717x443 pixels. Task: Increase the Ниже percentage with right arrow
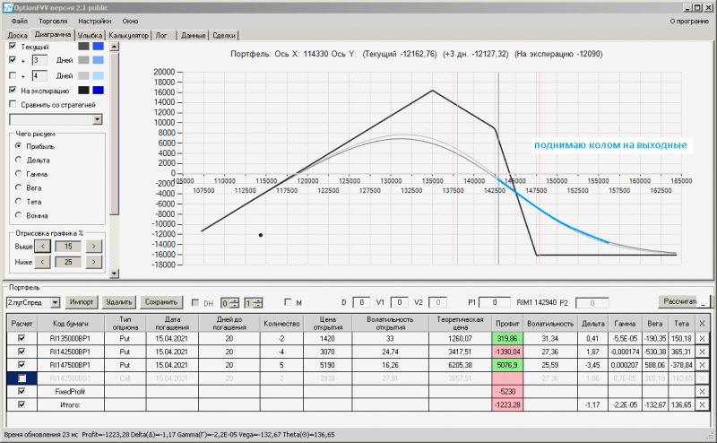pyautogui.click(x=94, y=262)
